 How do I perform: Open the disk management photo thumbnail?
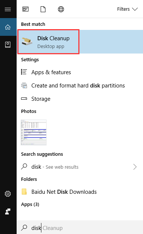pos(34,133)
